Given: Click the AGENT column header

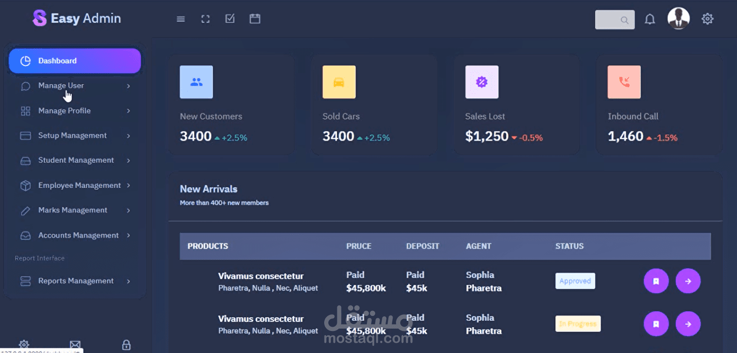Looking at the screenshot, I should (x=479, y=246).
